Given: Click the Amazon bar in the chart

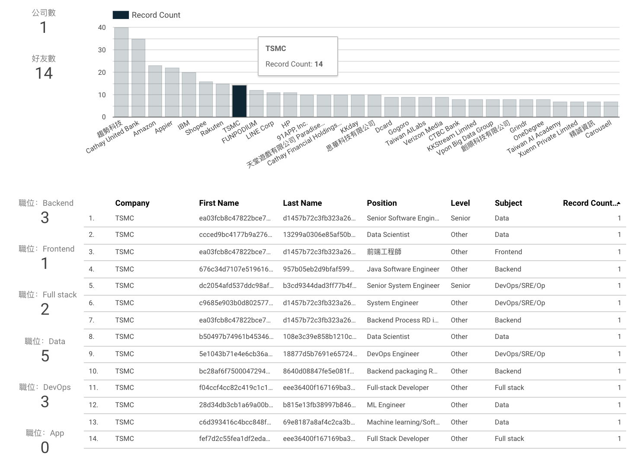Looking at the screenshot, I should coord(155,91).
